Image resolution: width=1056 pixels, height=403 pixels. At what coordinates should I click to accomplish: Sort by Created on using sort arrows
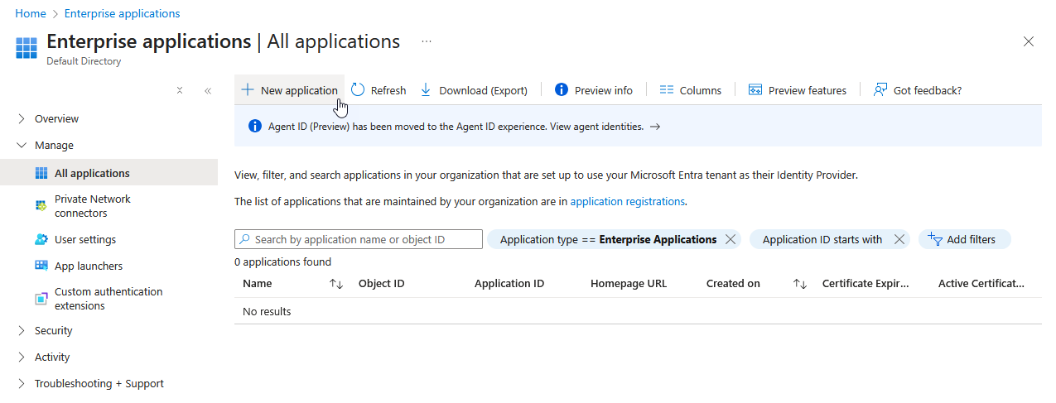(799, 284)
